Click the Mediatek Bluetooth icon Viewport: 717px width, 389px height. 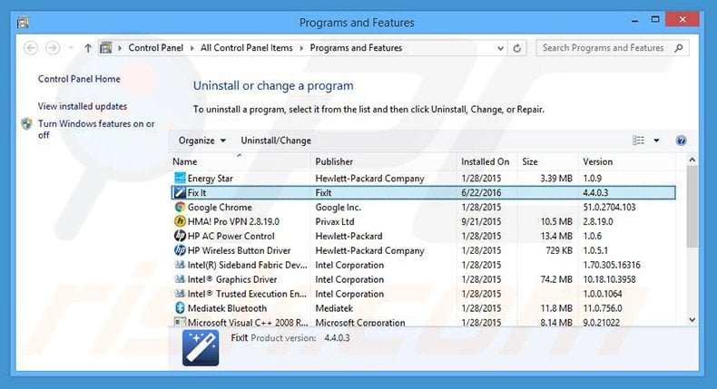[x=181, y=308]
